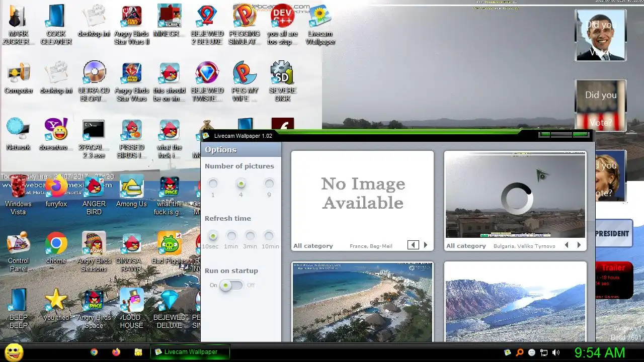The height and width of the screenshot is (362, 644).
Task: Launch BEJEWED TWISTE... shortcut
Action: (x=207, y=81)
